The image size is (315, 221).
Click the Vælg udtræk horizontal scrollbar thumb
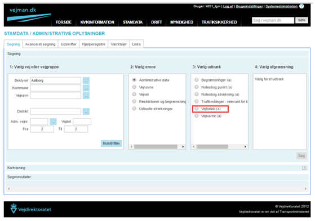[212, 147]
